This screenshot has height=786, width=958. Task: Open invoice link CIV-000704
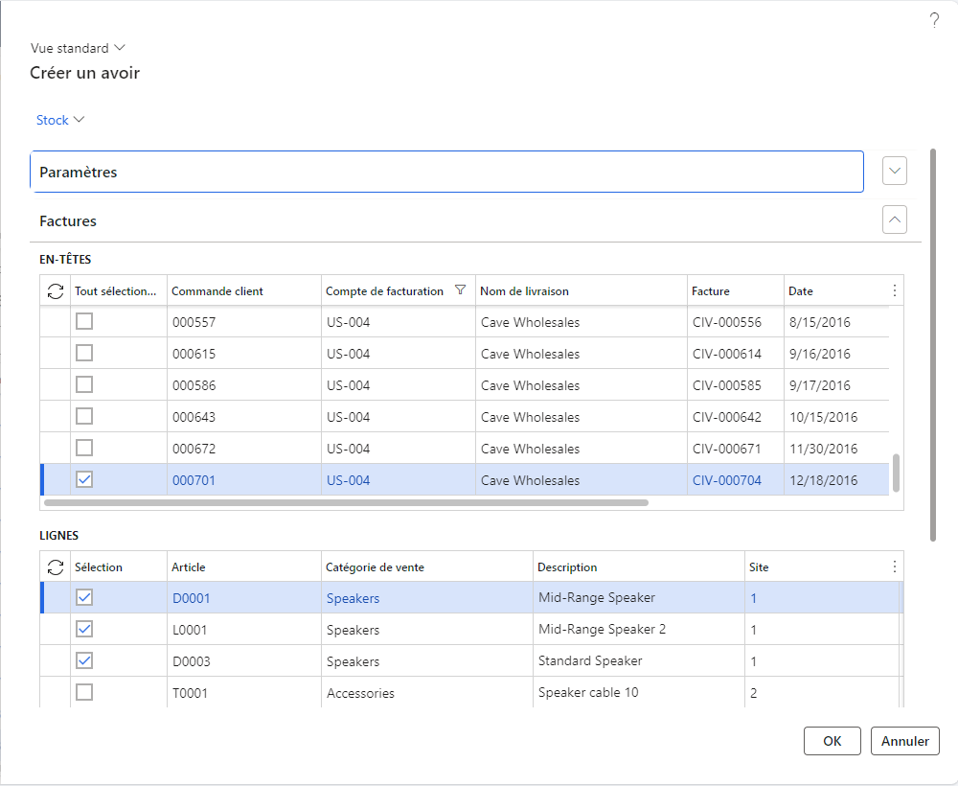pos(727,480)
